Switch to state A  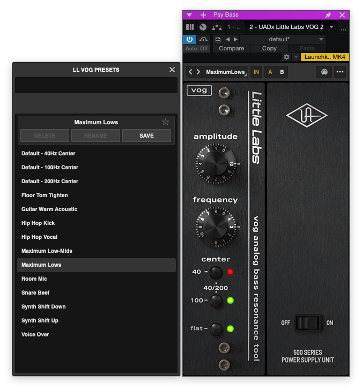[270, 72]
